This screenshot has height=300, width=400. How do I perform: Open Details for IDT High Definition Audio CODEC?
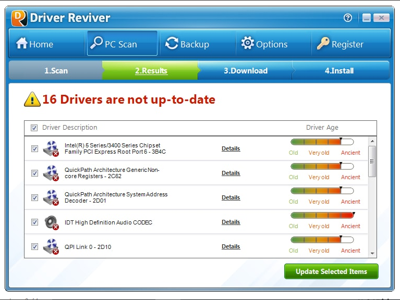tap(231, 222)
